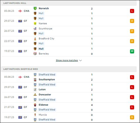Image resolution: width=140 pixels, height=123 pixels.
Task: Click the Murcia club crest icon
Action: (35, 115)
